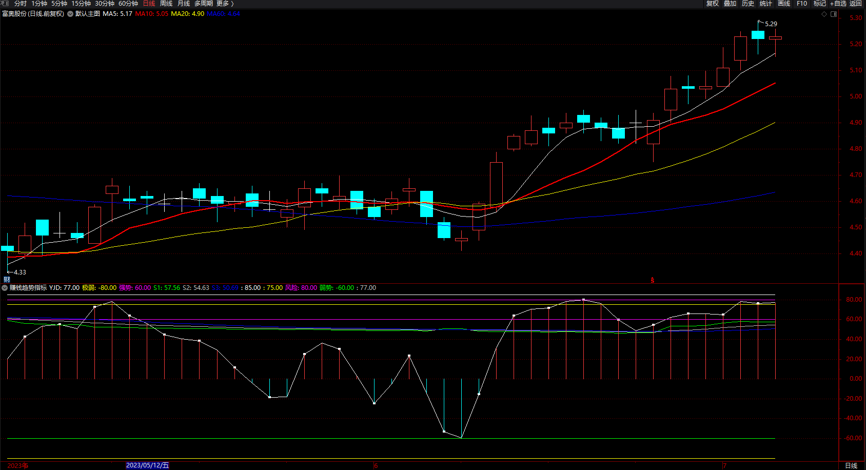
Task: Click the red $ marker on chart bottom
Action: tap(653, 280)
